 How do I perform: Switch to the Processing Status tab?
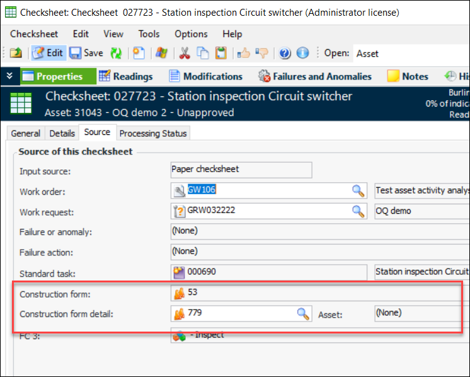153,133
